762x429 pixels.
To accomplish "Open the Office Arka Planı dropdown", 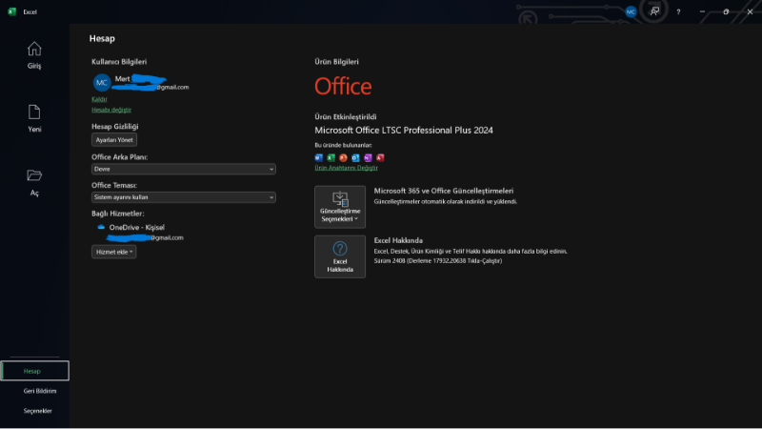I will tap(184, 169).
